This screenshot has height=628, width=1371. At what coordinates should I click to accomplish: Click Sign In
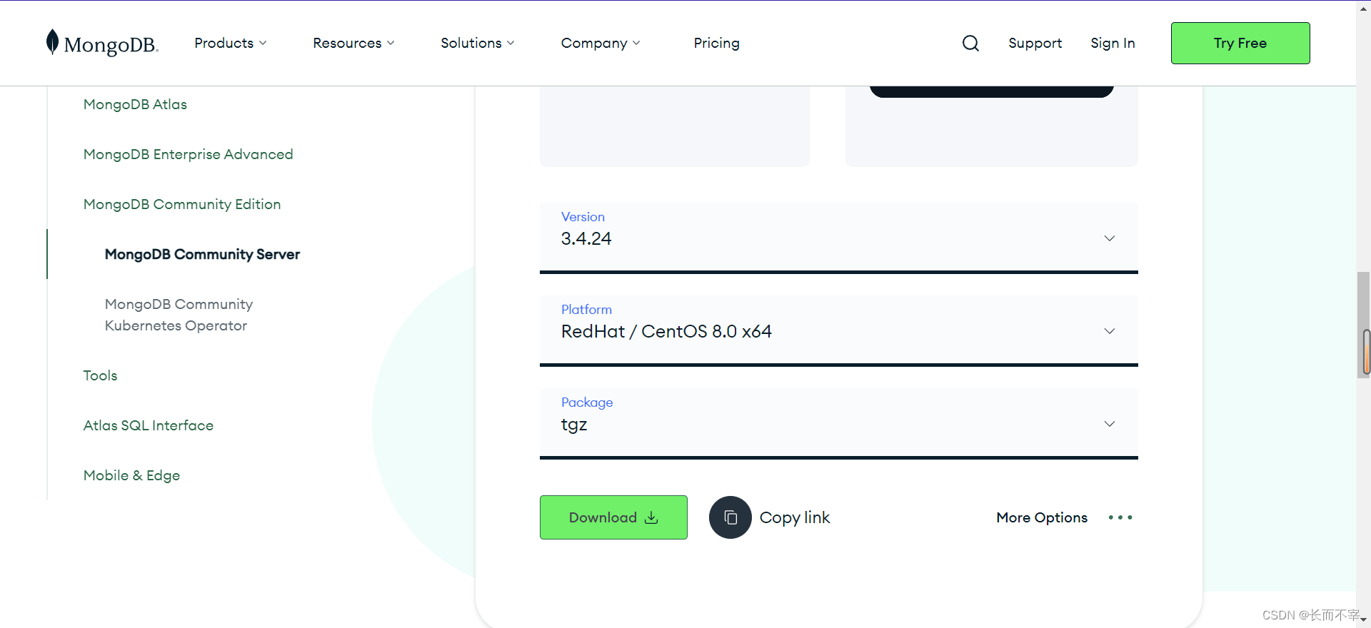[1113, 43]
